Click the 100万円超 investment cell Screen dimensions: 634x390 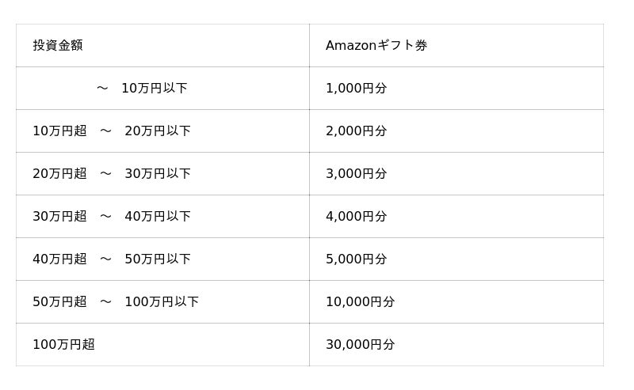pyautogui.click(x=63, y=344)
